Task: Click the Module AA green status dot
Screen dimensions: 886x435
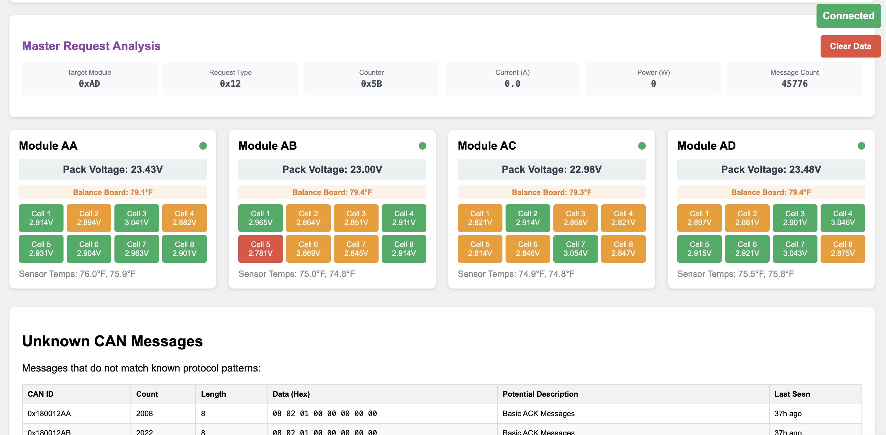Action: click(203, 146)
